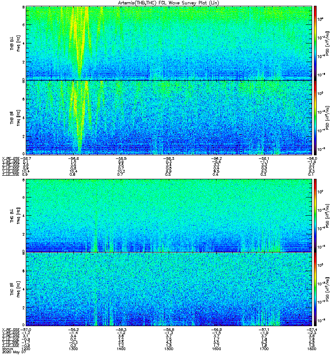Click the THC B-parallel spectrogram panel
The image size is (333, 355).
169,289
